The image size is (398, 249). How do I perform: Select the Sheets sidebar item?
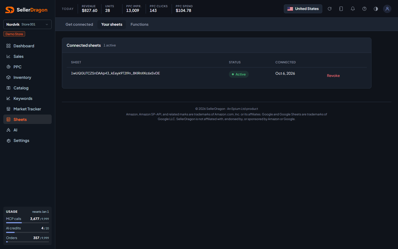coord(27,120)
